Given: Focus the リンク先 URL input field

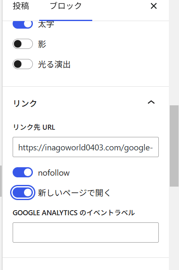Looking at the screenshot, I should pyautogui.click(x=86, y=147).
